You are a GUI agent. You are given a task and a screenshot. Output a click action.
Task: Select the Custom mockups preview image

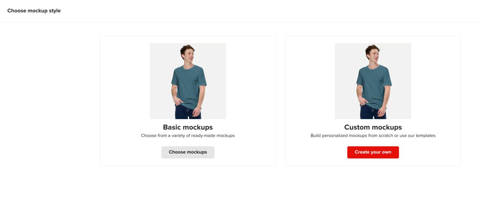click(x=373, y=81)
